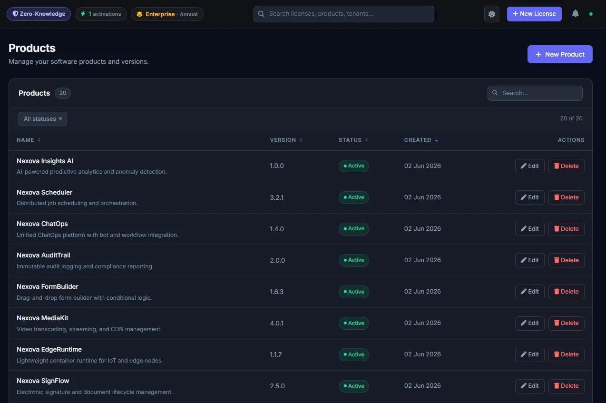This screenshot has width=606, height=403.
Task: Sort by Version column arrows
Action: pyautogui.click(x=301, y=140)
